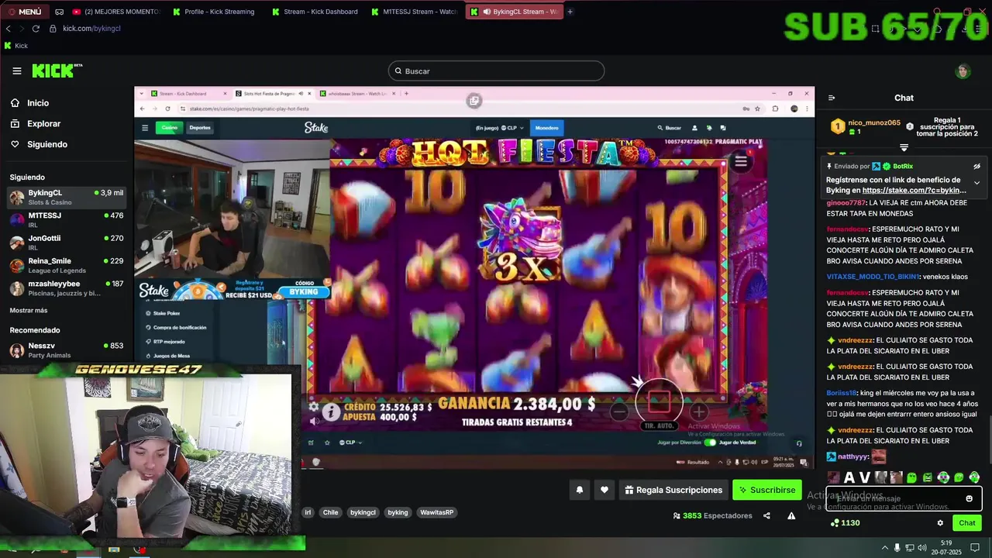The height and width of the screenshot is (558, 992).
Task: Open the gaming controller icon in tab bar
Action: [x=60, y=12]
